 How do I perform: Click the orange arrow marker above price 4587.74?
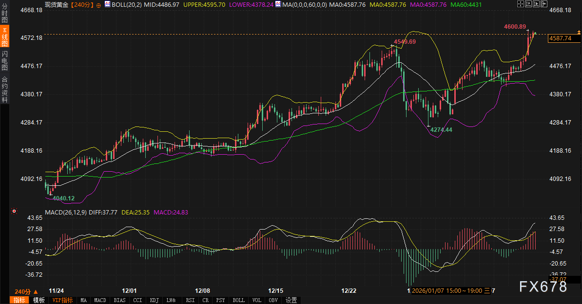pos(579,32)
